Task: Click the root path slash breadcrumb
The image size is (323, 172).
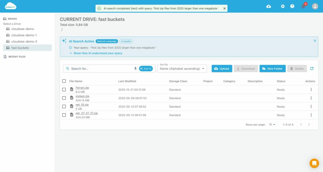Action: pos(62,30)
